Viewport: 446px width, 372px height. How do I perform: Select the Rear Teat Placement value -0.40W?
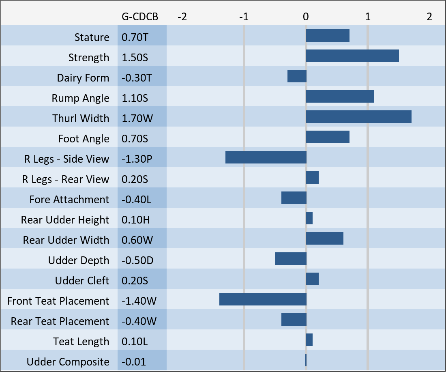[139, 321]
